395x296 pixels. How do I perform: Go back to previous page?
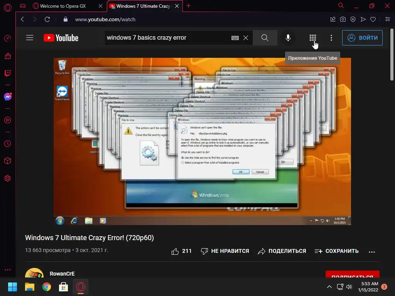(22, 19)
